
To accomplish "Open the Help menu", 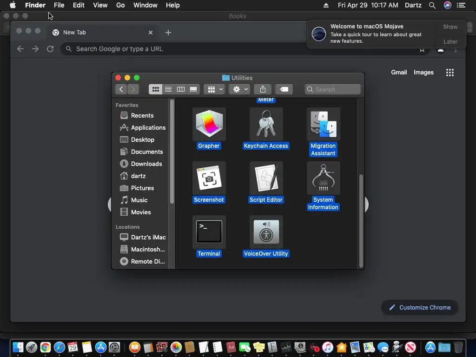I will point(173,5).
